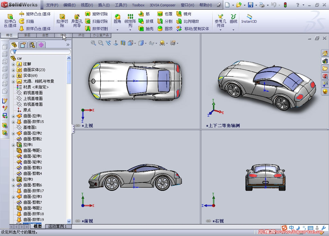Open the 插入(I) menu
The height and width of the screenshot is (236, 329).
(104, 5)
